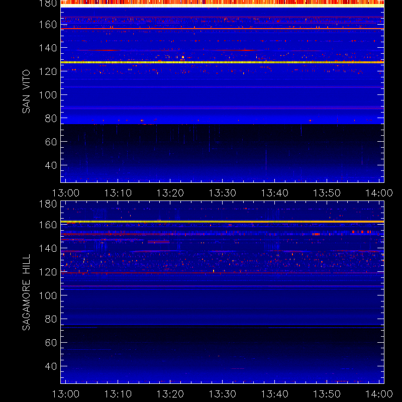Click the 13:00 time label under Sagamore Hill plot
Viewport: 402px width, 402px height.
coord(66,394)
